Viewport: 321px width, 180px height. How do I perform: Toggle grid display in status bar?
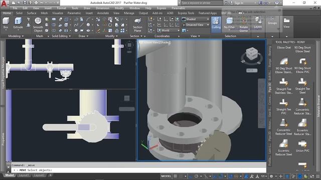pos(176,176)
